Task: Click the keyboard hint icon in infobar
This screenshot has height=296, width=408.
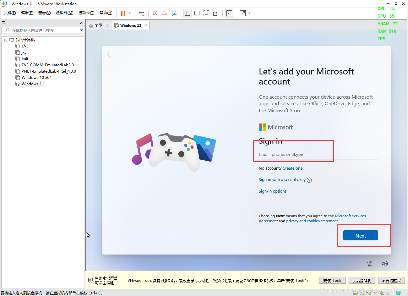Action: click(x=90, y=280)
